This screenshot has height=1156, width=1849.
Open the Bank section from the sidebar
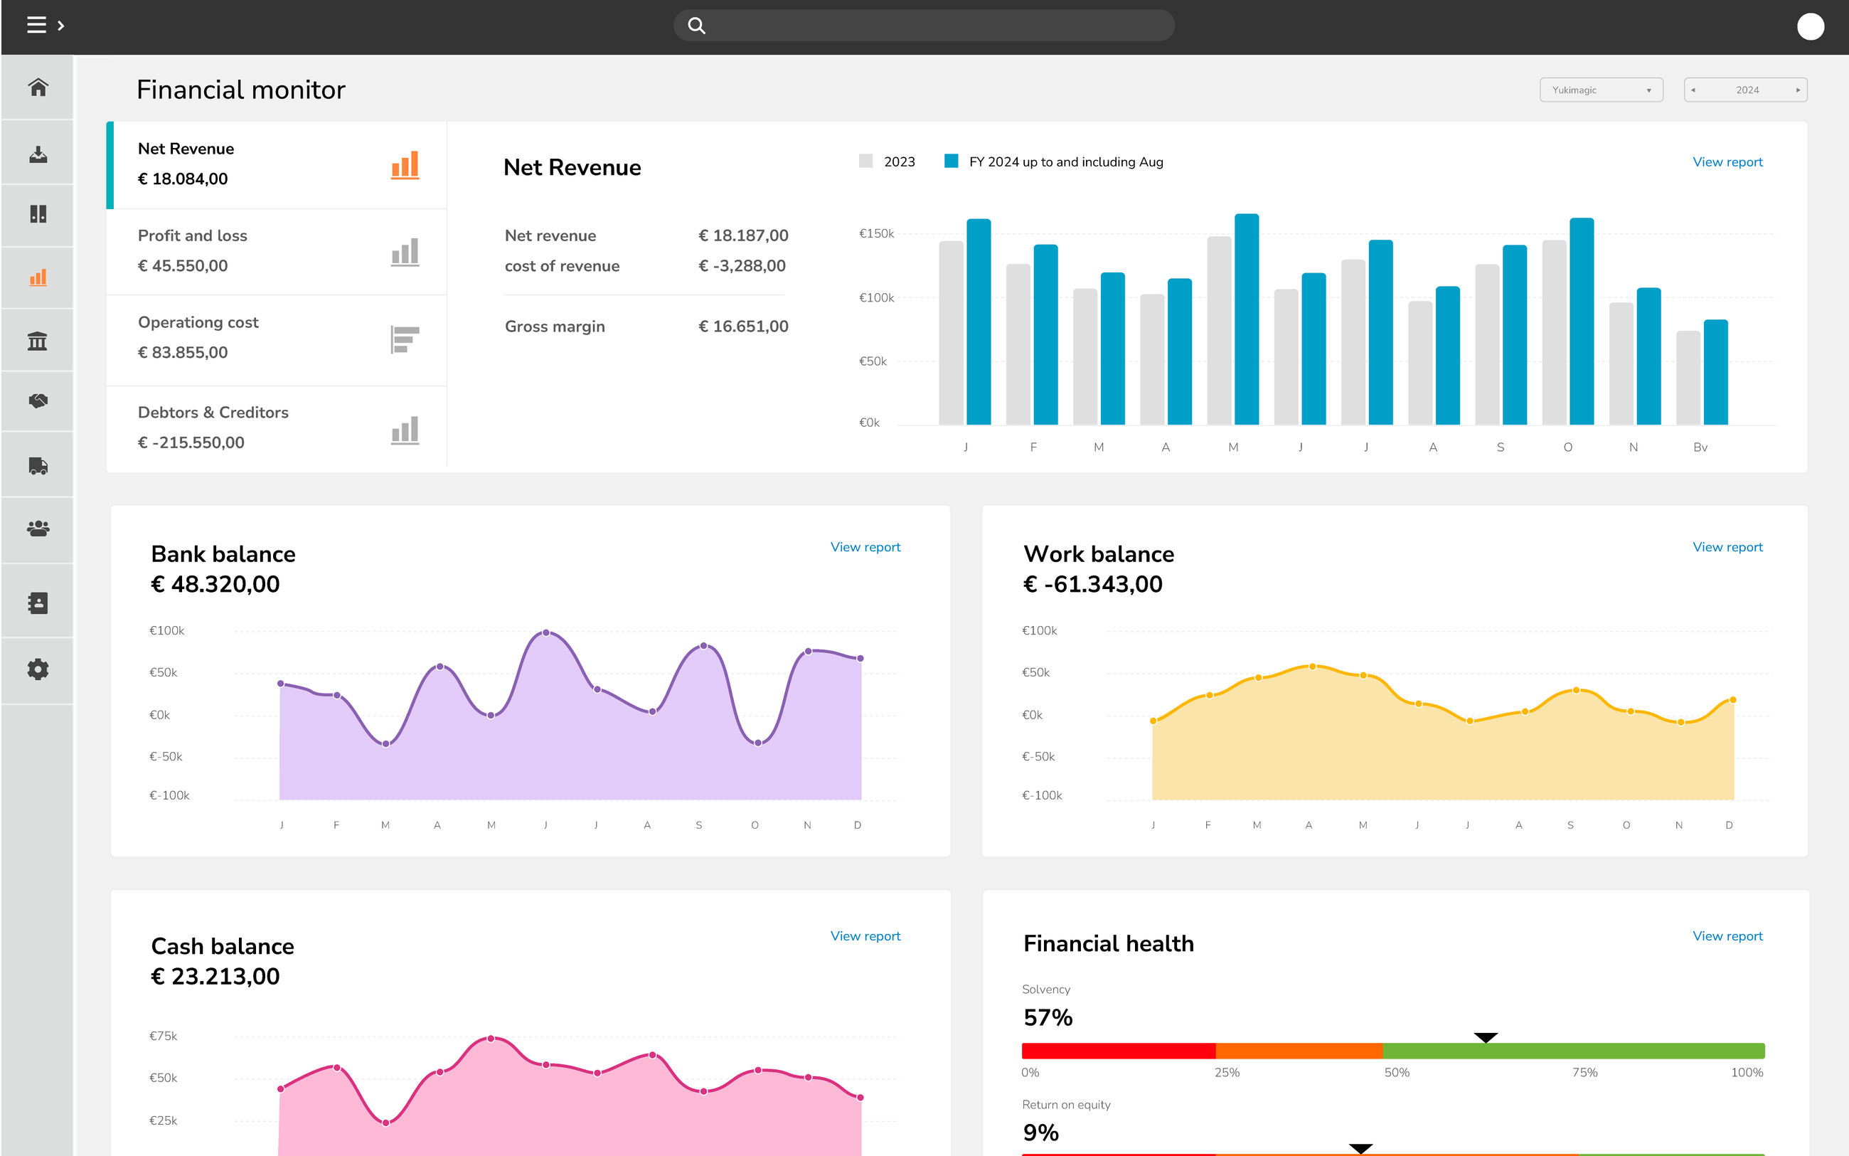pos(38,339)
